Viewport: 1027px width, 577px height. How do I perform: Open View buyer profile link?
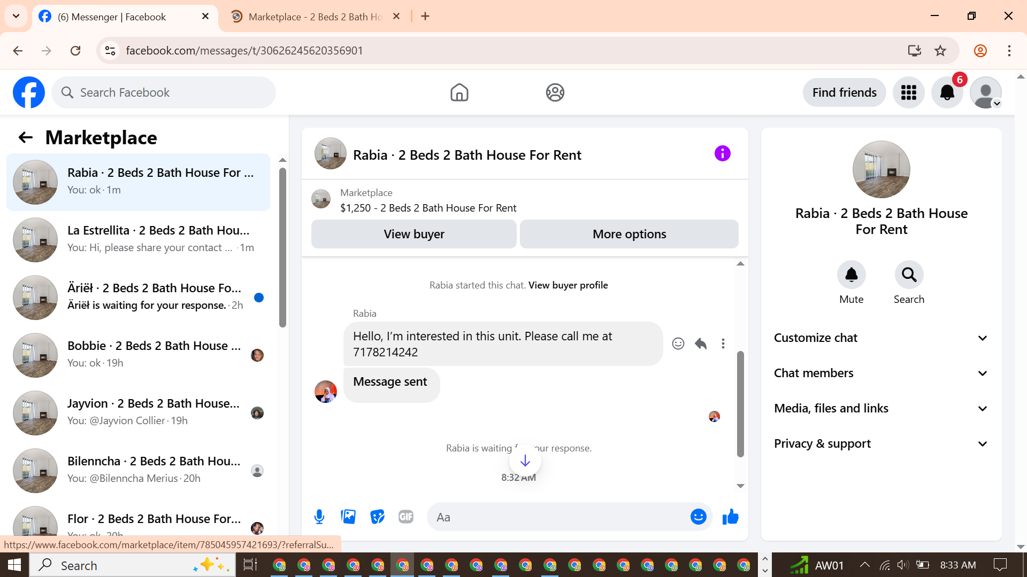[568, 285]
